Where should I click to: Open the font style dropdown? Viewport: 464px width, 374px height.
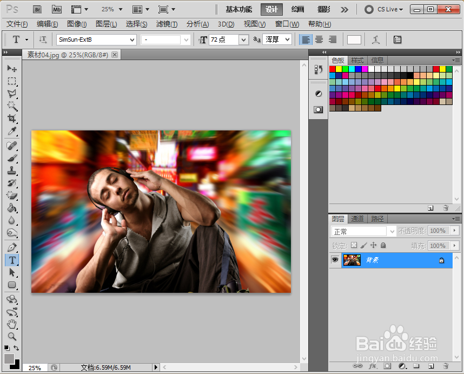186,40
